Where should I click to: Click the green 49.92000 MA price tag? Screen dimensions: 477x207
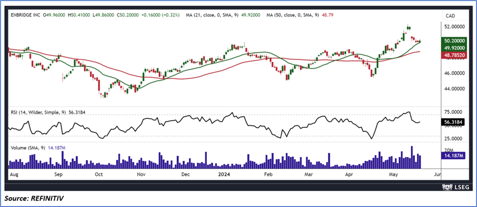454,48
